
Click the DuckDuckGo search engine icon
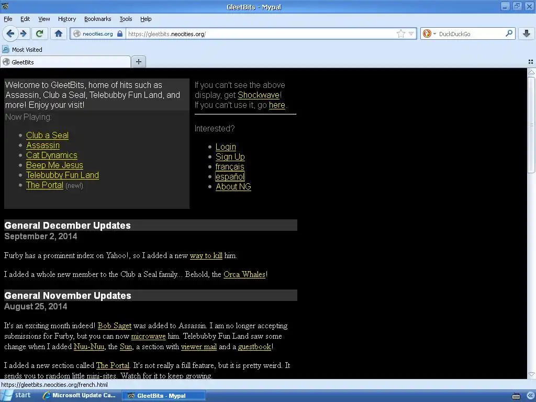(427, 33)
